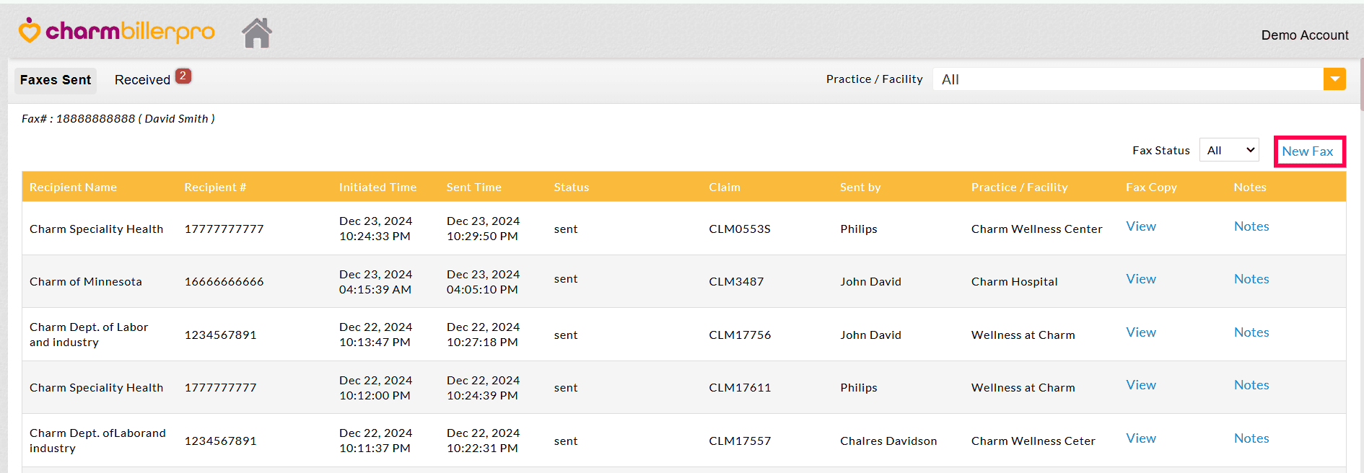Open the Practice / Facility dropdown arrow
Viewport: 1364px width, 473px height.
coord(1334,79)
